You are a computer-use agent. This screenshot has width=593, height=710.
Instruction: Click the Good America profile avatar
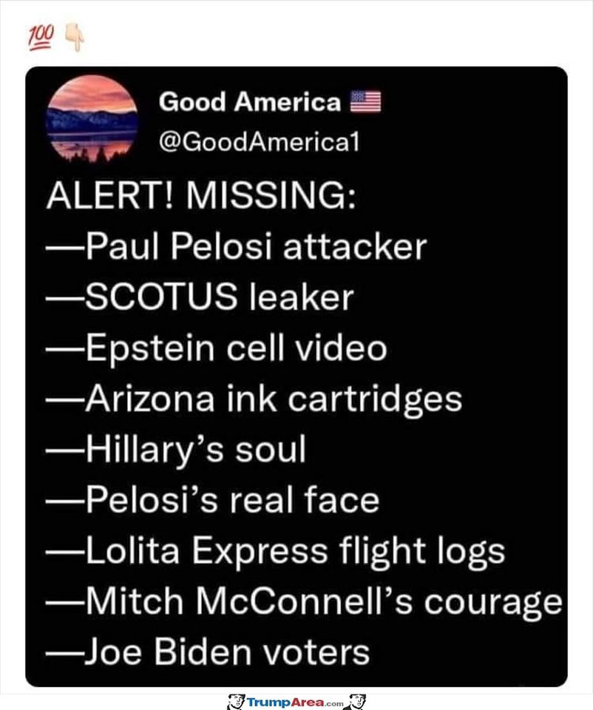[x=92, y=118]
